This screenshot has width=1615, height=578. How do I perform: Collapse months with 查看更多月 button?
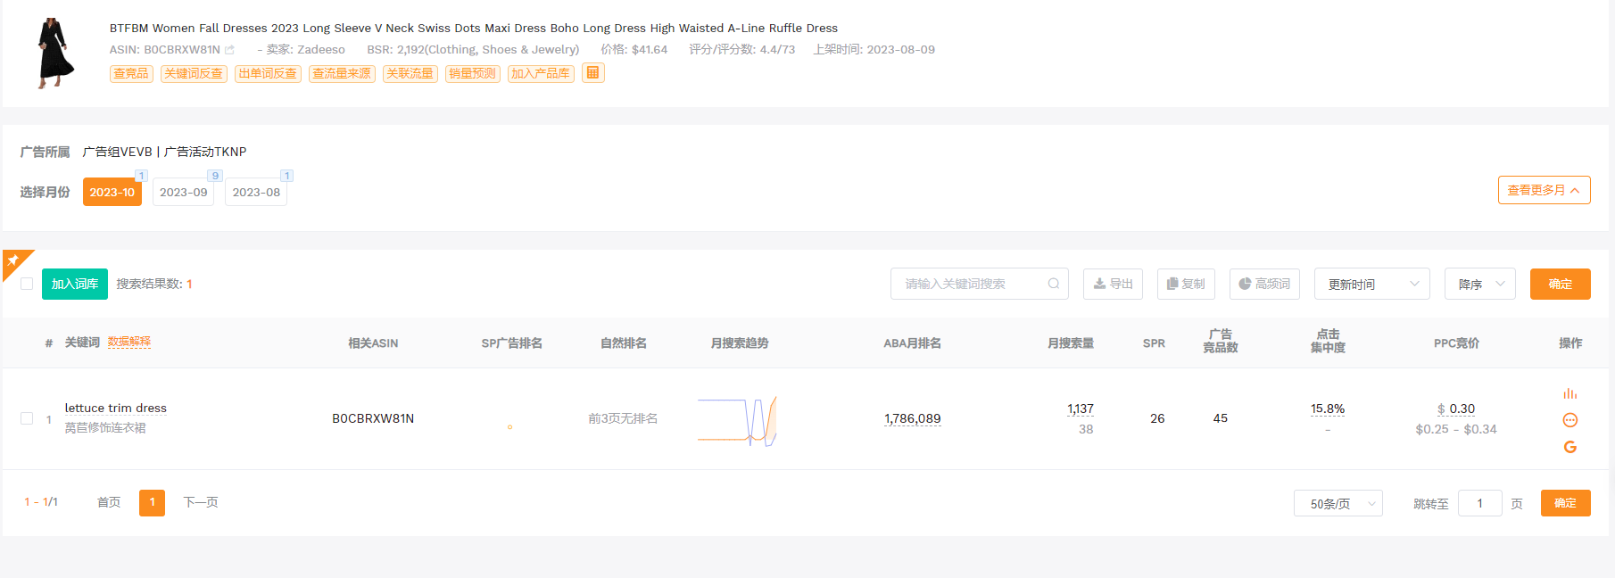[x=1544, y=190]
